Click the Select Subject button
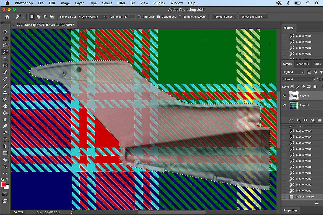The height and width of the screenshot is (215, 323). pyautogui.click(x=224, y=17)
